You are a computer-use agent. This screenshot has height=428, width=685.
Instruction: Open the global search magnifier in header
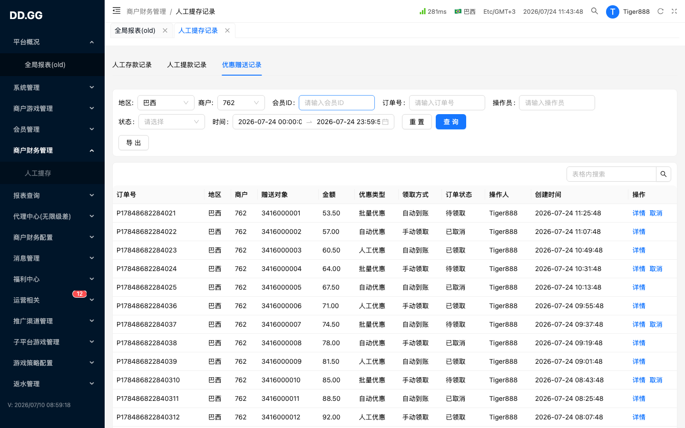(595, 11)
